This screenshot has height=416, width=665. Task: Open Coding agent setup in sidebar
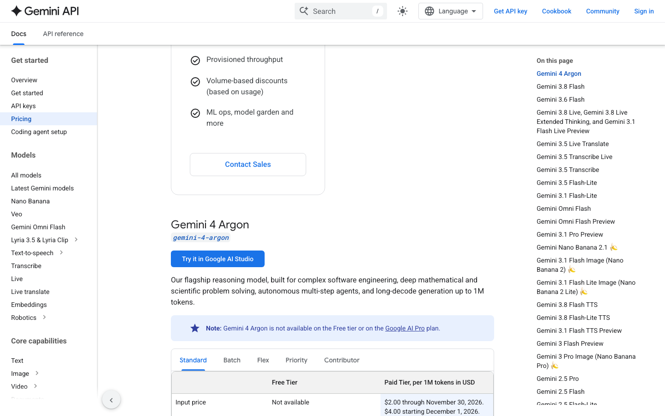click(39, 132)
